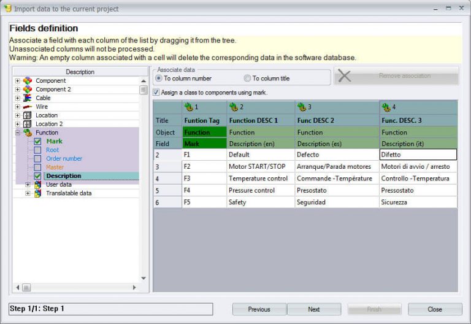
Task: Select the Pressostato cell
Action: 418,191
